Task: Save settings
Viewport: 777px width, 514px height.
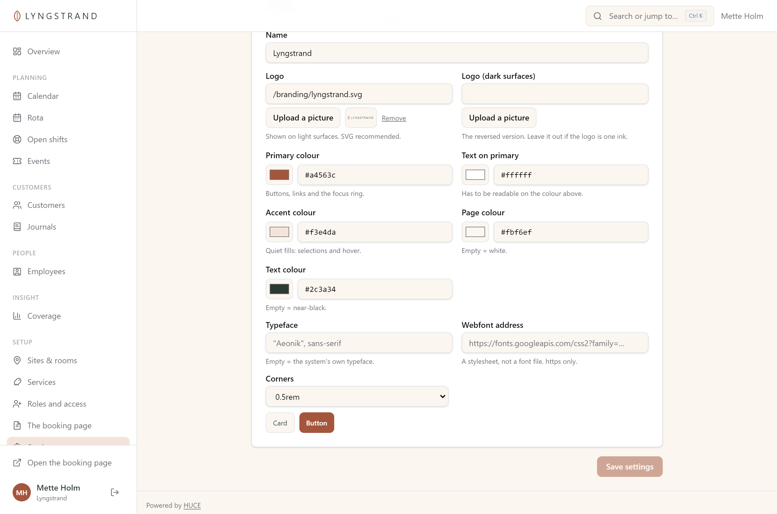Action: (x=630, y=467)
